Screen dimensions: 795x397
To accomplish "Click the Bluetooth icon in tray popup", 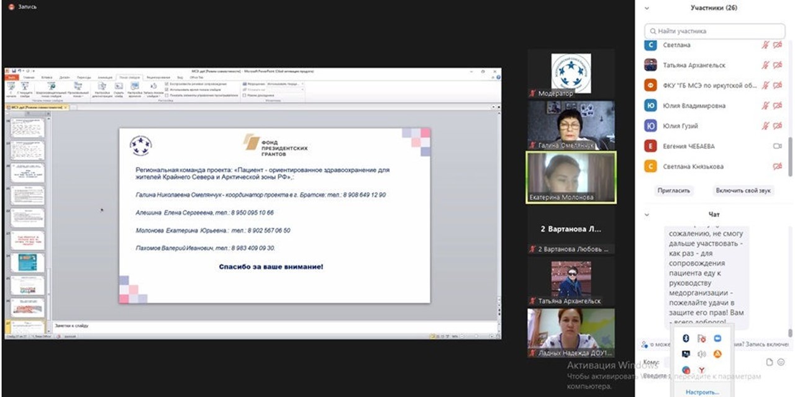I will coord(686,338).
